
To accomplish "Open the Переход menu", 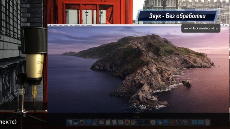I will point(77,25).
